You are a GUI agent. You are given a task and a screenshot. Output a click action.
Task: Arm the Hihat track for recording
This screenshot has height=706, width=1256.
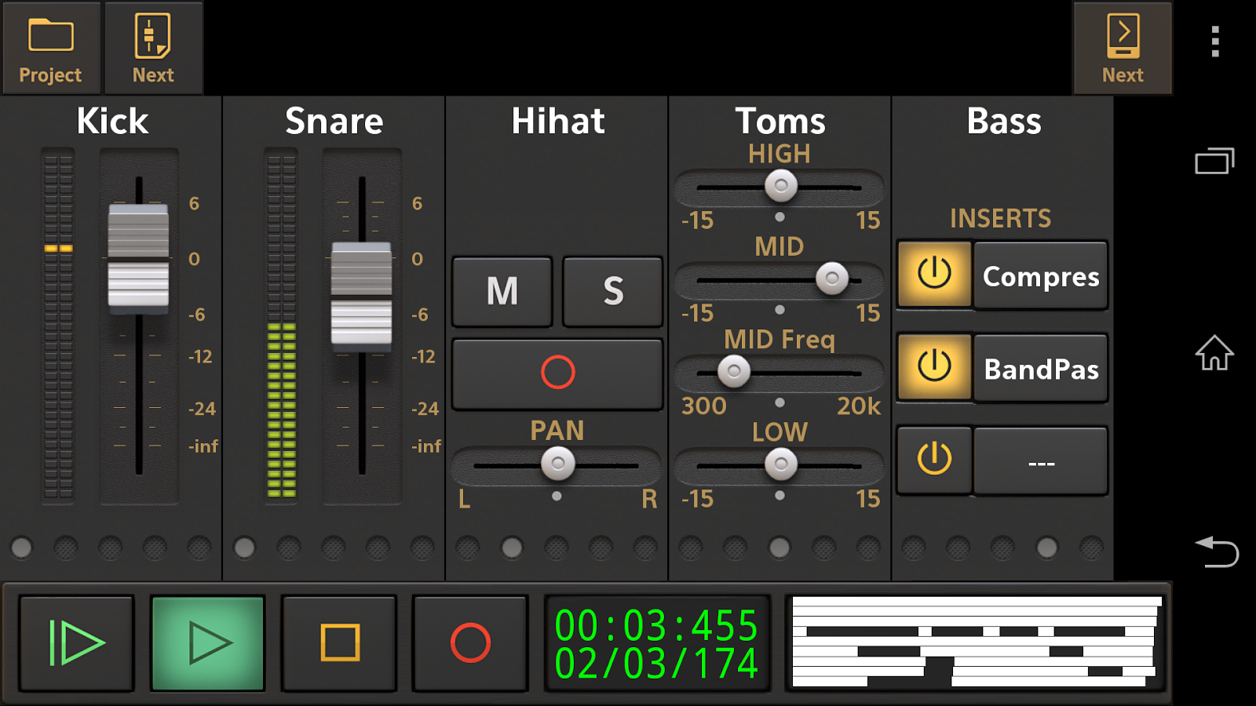[557, 373]
